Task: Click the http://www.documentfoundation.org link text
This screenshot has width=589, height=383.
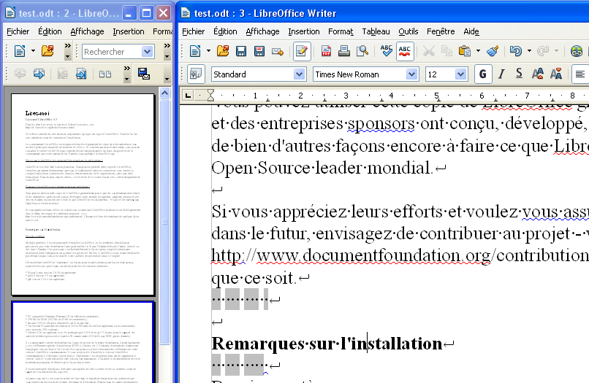Action: tap(351, 255)
